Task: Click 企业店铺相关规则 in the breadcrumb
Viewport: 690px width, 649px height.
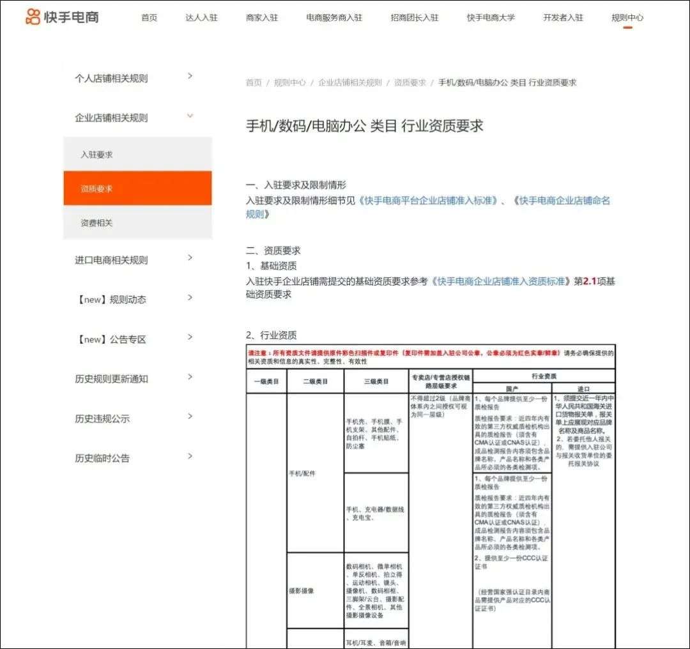Action: coord(349,83)
